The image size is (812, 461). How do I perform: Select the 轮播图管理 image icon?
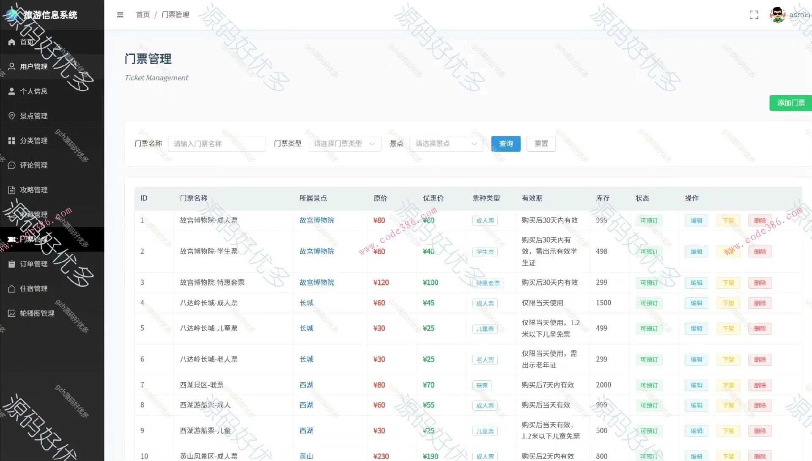(11, 313)
